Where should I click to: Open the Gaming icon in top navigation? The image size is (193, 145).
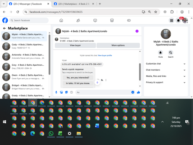pyautogui.click(x=129, y=20)
